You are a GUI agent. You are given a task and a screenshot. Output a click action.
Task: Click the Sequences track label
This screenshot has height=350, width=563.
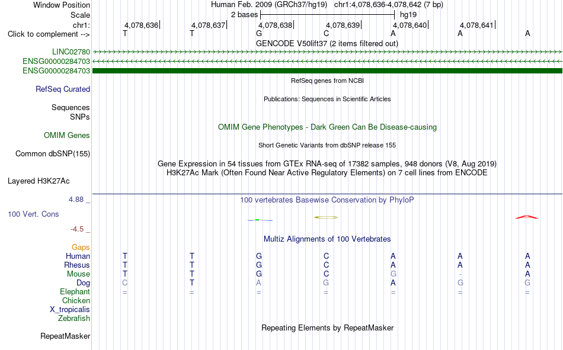pyautogui.click(x=71, y=107)
